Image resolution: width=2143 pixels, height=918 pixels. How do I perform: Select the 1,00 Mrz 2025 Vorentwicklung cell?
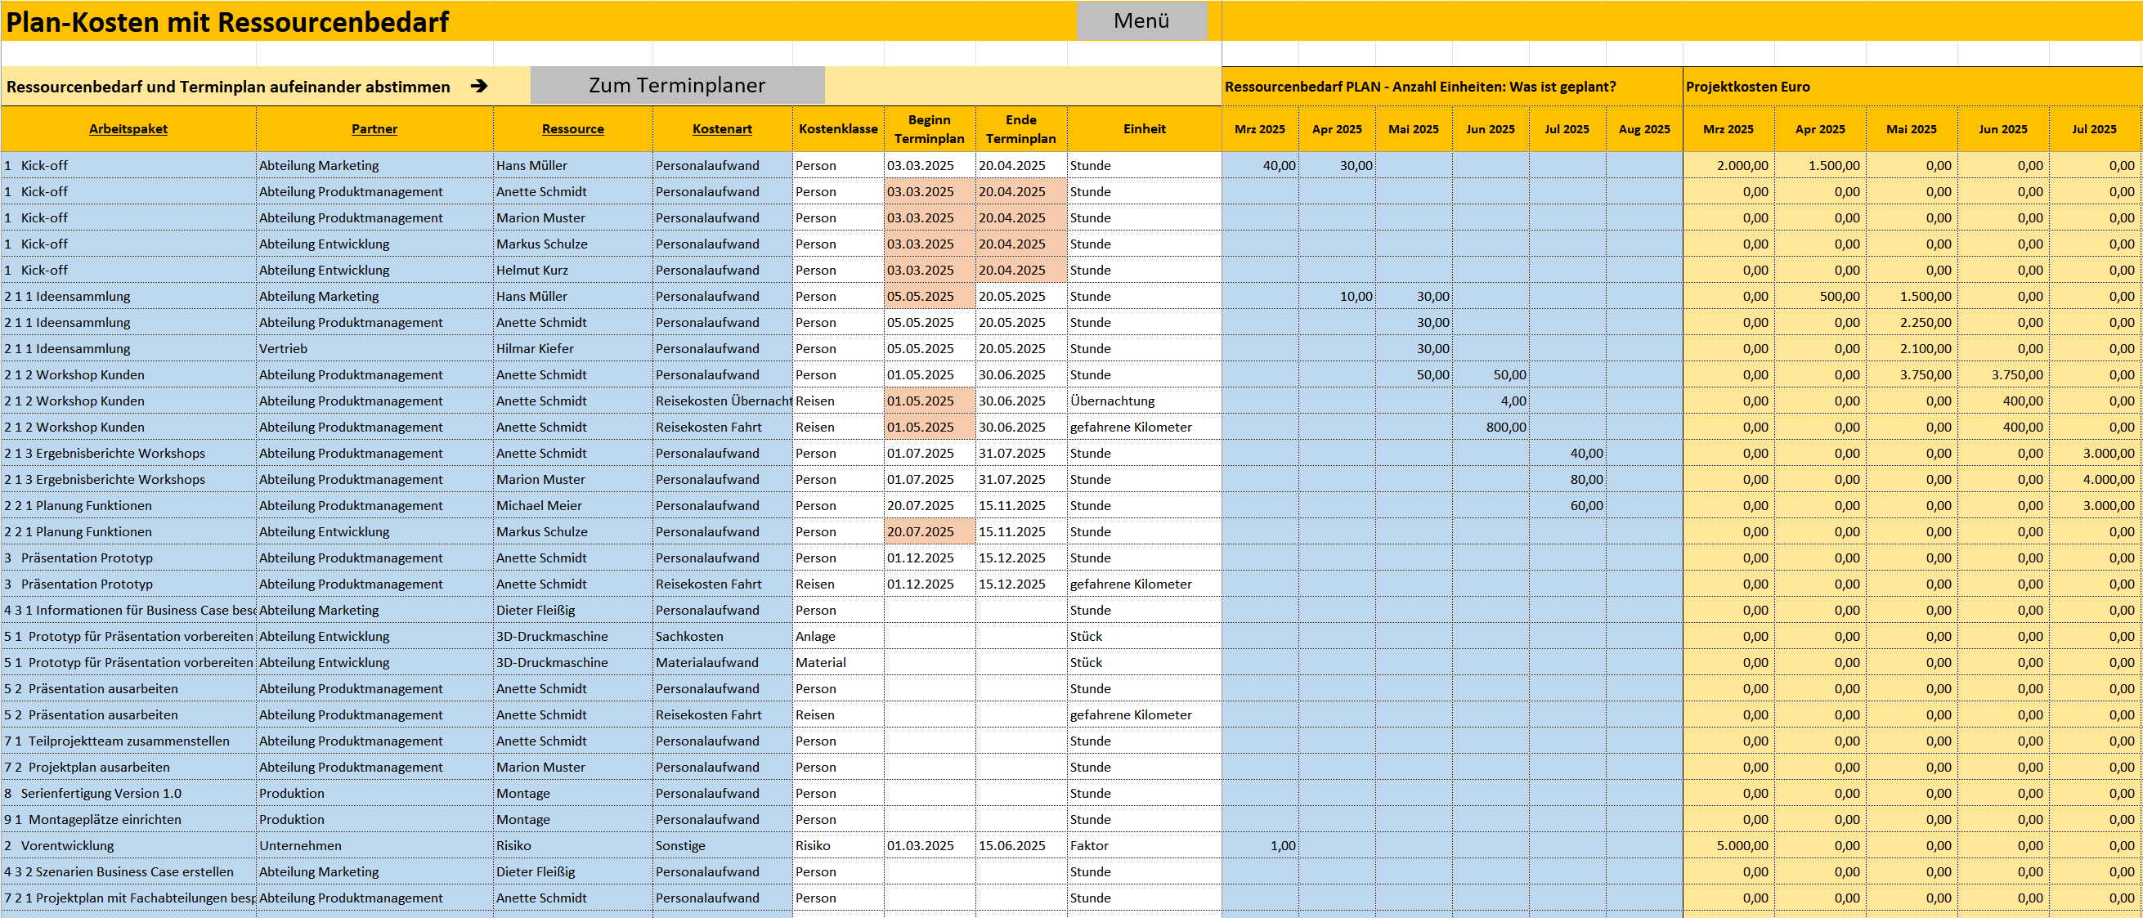pos(1259,846)
